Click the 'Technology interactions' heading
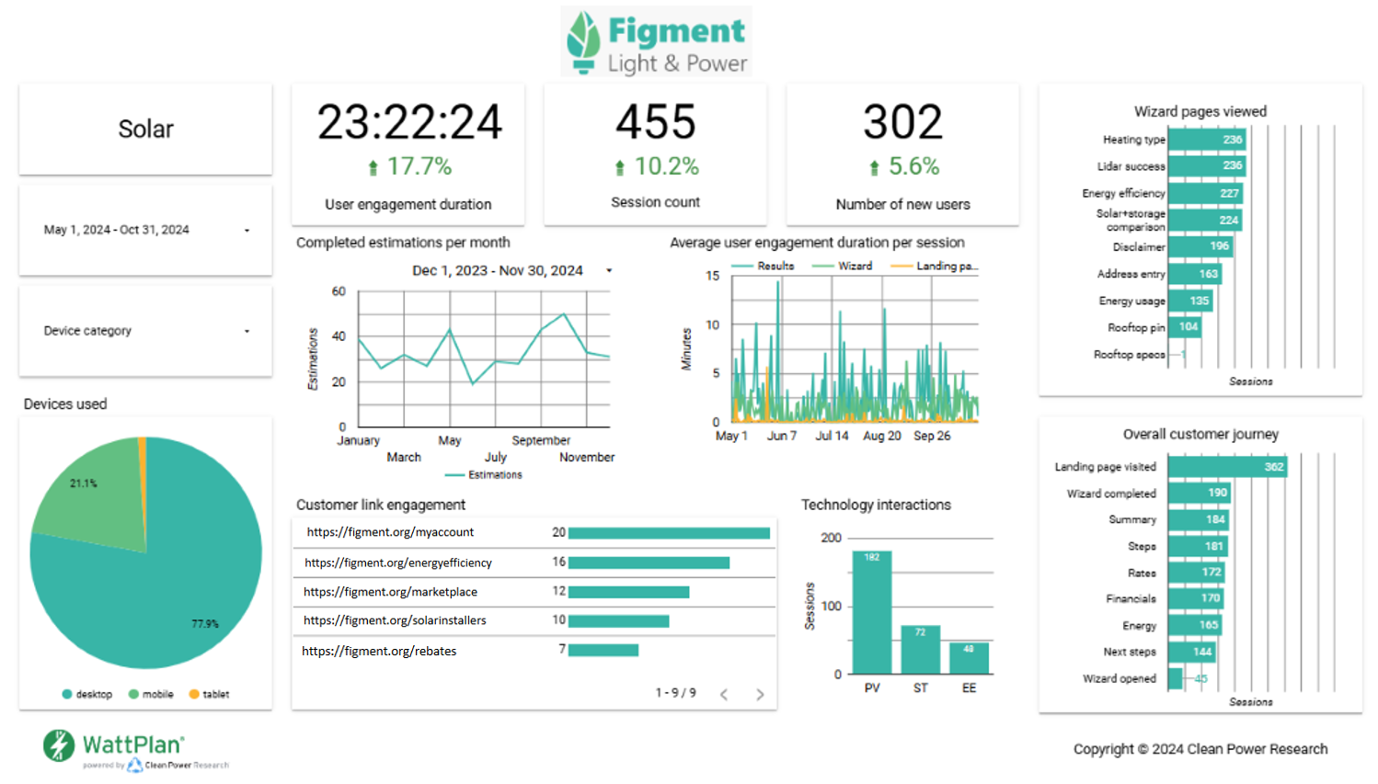This screenshot has height=784, width=1378. tap(876, 505)
